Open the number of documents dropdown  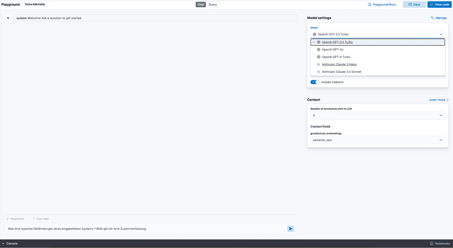coord(377,116)
